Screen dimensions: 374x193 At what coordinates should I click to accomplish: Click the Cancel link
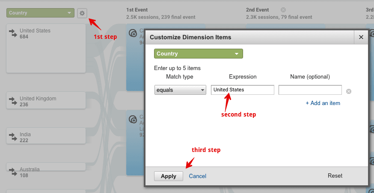pos(198,176)
